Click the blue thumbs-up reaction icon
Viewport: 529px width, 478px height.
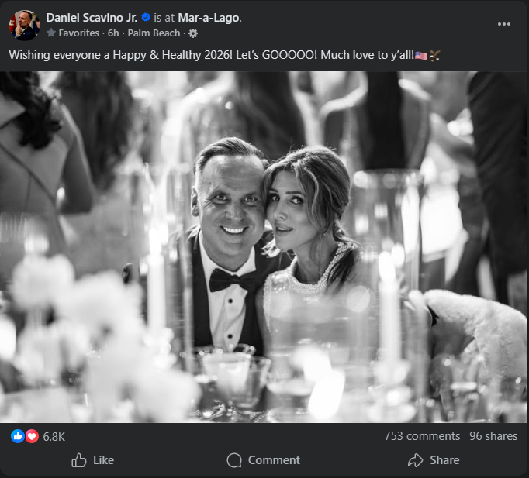click(x=17, y=436)
